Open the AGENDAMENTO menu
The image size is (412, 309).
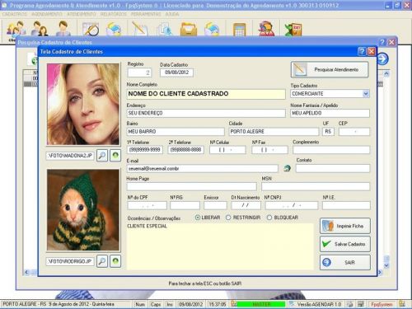tap(47, 14)
